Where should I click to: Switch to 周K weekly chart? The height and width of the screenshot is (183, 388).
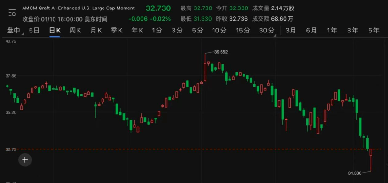[75, 31]
